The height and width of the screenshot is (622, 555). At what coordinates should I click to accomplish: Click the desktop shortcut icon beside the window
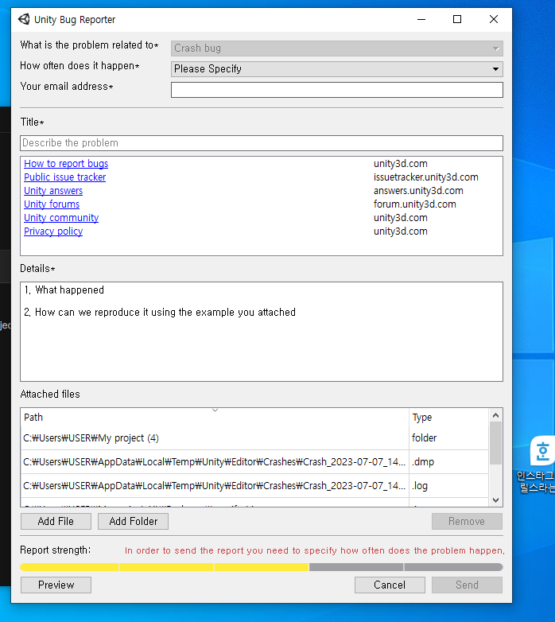[x=542, y=451]
